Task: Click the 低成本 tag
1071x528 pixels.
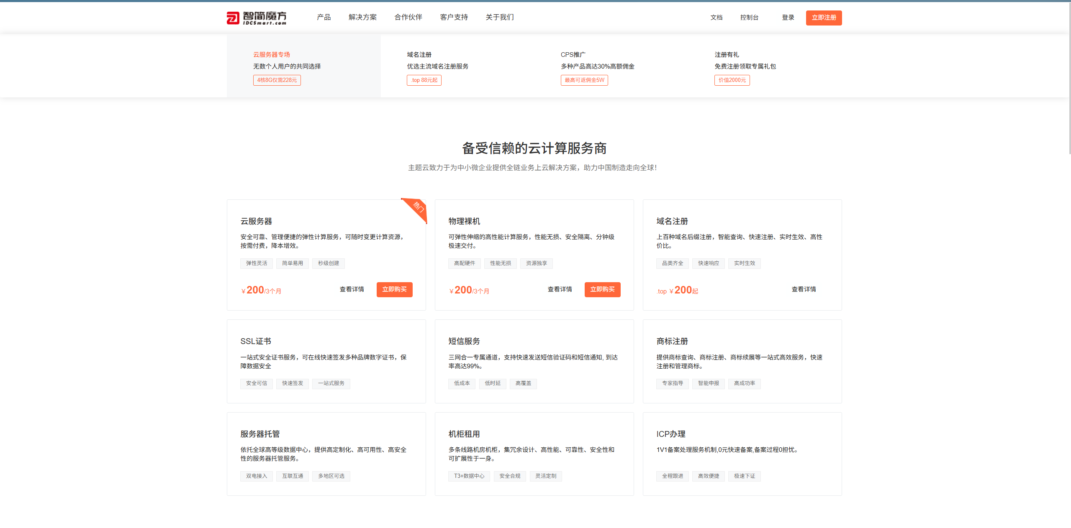Action: 462,383
